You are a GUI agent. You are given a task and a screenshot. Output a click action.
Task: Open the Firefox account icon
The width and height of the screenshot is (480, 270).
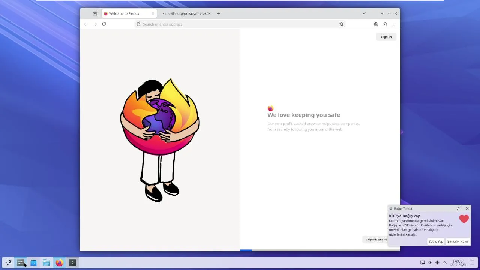376,24
